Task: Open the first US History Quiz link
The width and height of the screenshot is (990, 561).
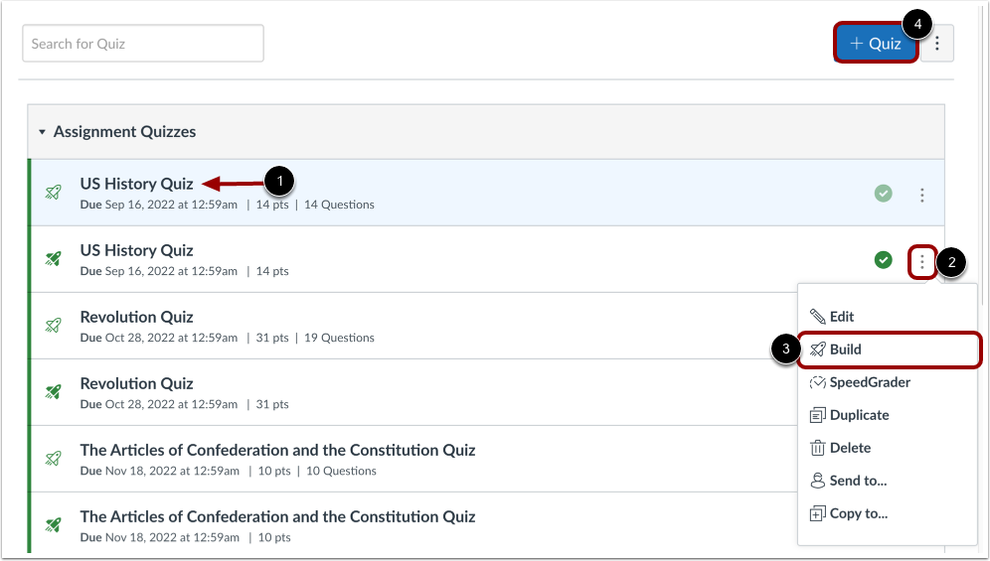Action: (136, 184)
